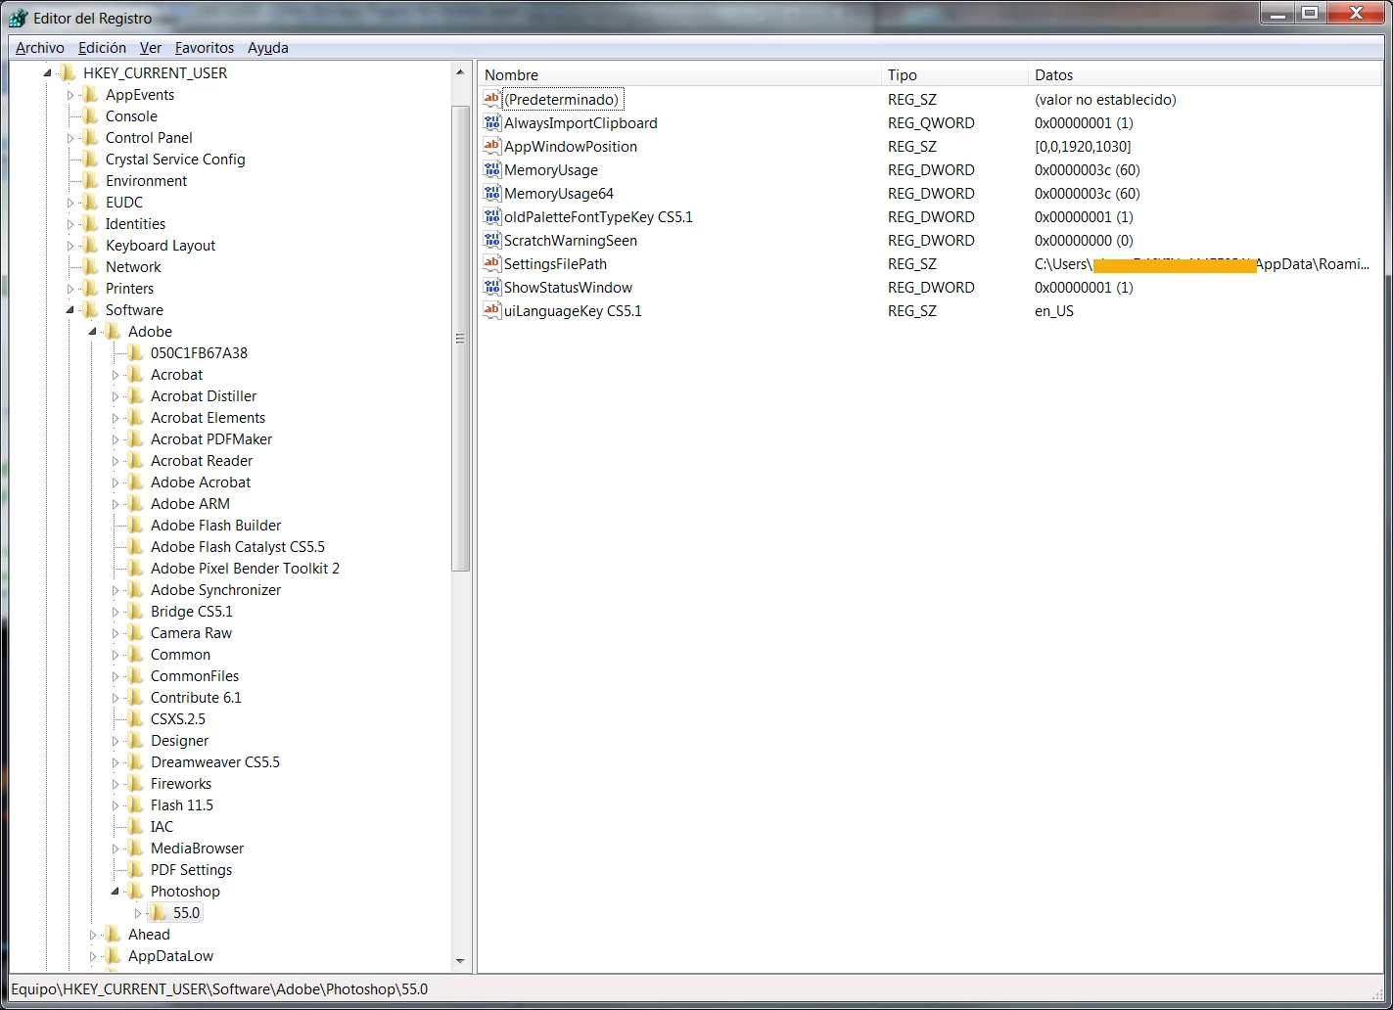Click the 55.0 open folder icon
This screenshot has height=1010, width=1393.
(x=159, y=913)
